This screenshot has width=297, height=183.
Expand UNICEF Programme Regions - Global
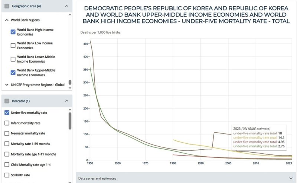click(x=7, y=85)
